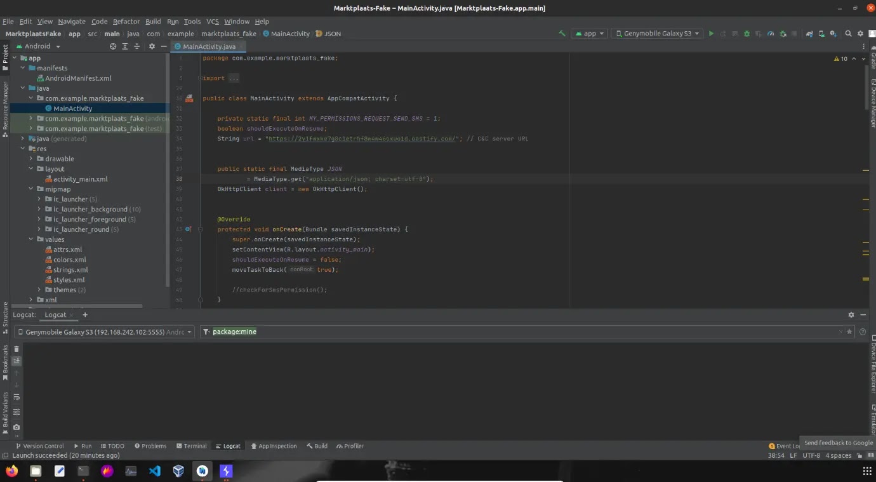Image resolution: width=876 pixels, height=482 pixels.
Task: Add a new Logcat tab with plus
Action: [x=85, y=314]
